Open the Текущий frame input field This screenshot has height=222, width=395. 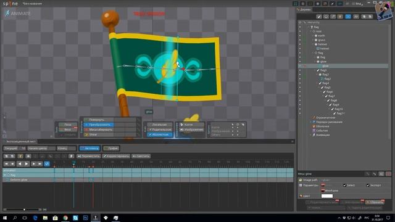click(x=15, y=148)
